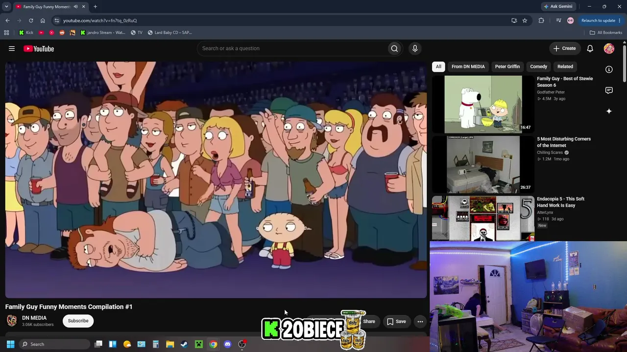Viewport: 627px width, 352px height.
Task: Open the Chrome tab search dropdown
Action: tap(6, 7)
